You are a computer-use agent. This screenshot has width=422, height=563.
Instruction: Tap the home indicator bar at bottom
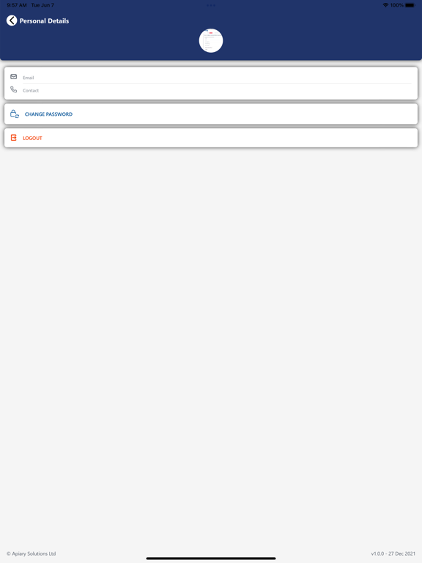point(211,559)
